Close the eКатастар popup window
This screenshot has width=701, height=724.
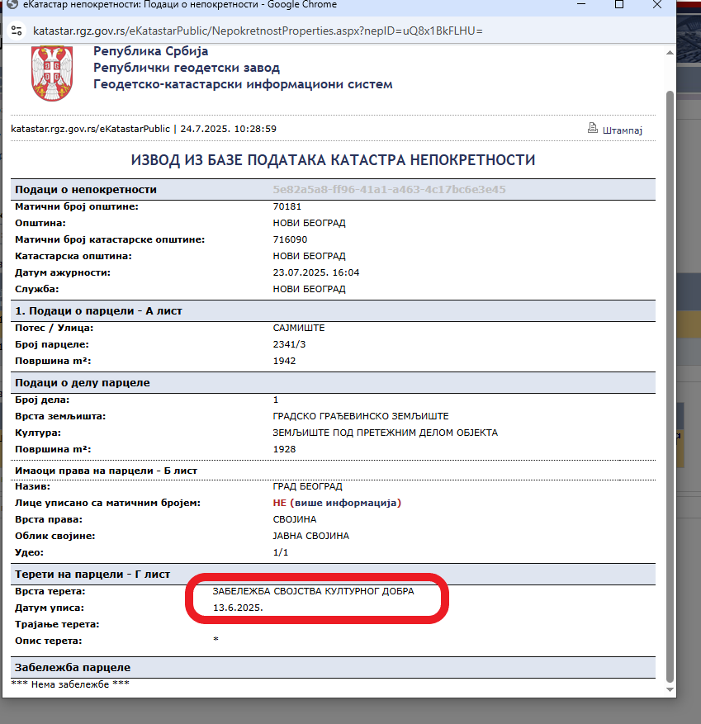(657, 5)
